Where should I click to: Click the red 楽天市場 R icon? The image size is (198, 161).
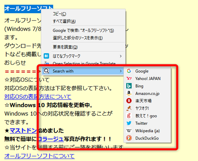129,101
